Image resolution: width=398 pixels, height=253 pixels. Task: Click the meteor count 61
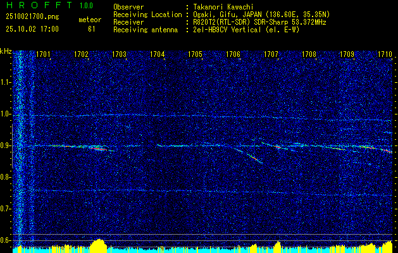coord(92,29)
